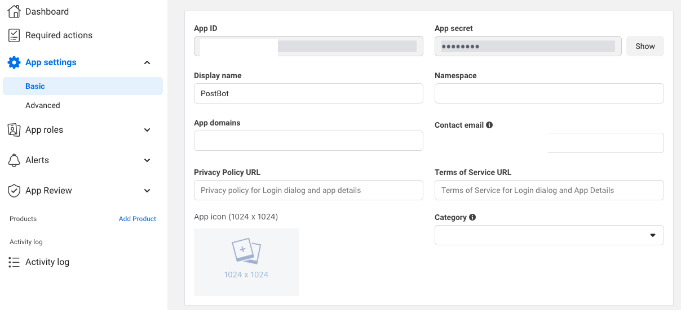Collapse the App settings section chevron
The width and height of the screenshot is (681, 310).
[x=147, y=62]
